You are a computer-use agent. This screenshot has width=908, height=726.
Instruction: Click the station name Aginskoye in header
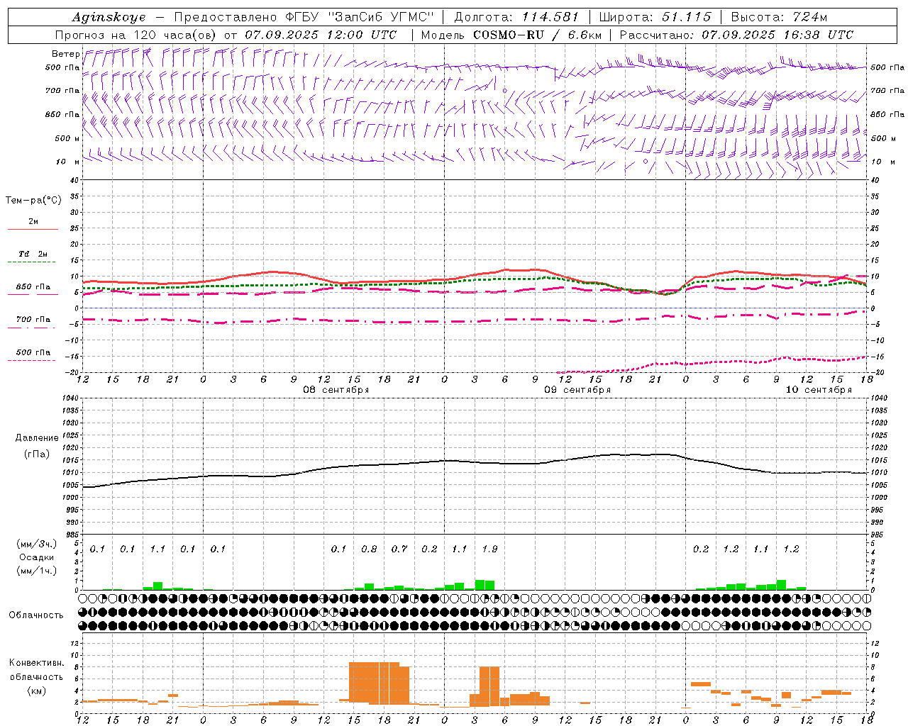tap(109, 17)
